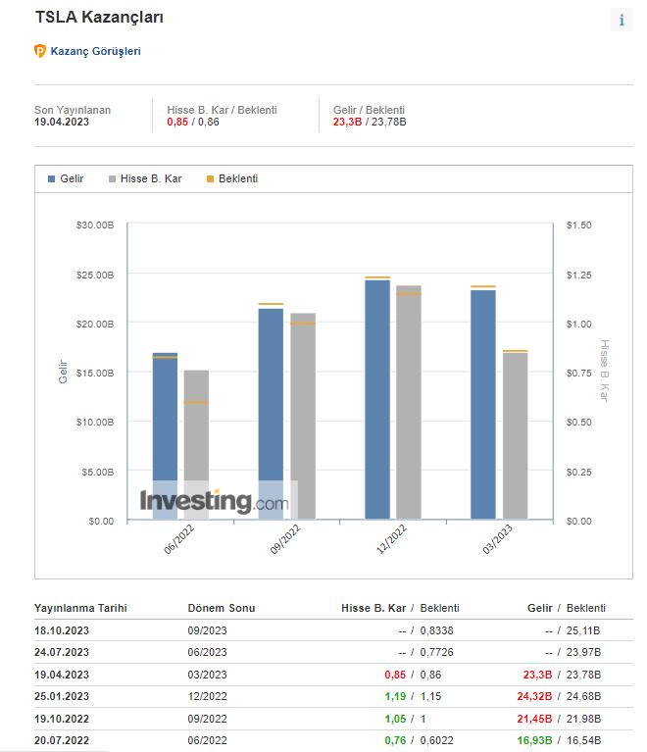The image size is (647, 752).
Task: Select the 19.04.2023 table row date
Action: coord(62,675)
